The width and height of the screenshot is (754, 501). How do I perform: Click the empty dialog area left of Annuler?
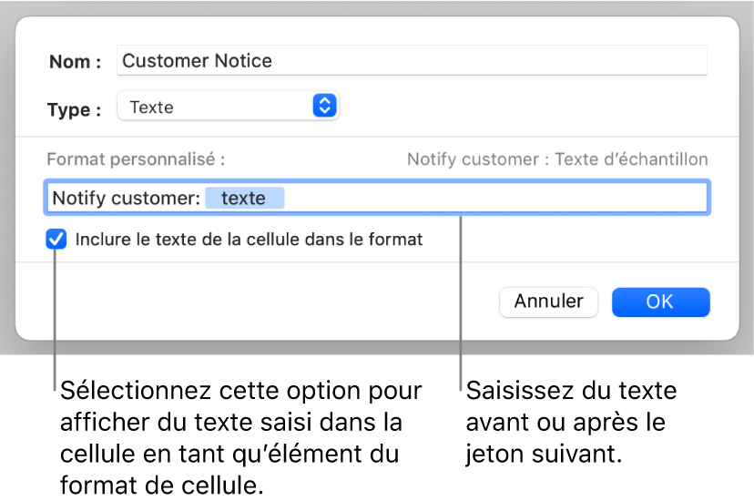273,302
